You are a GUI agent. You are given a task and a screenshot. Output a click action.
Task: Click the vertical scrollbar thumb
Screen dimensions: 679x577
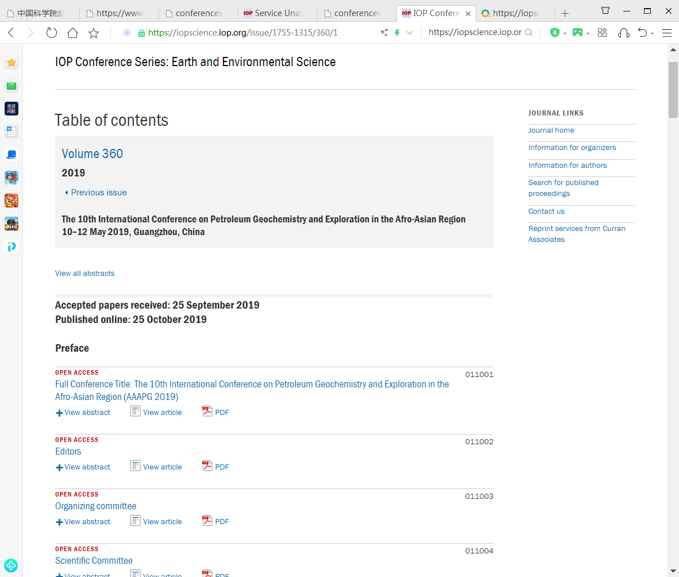click(x=673, y=89)
